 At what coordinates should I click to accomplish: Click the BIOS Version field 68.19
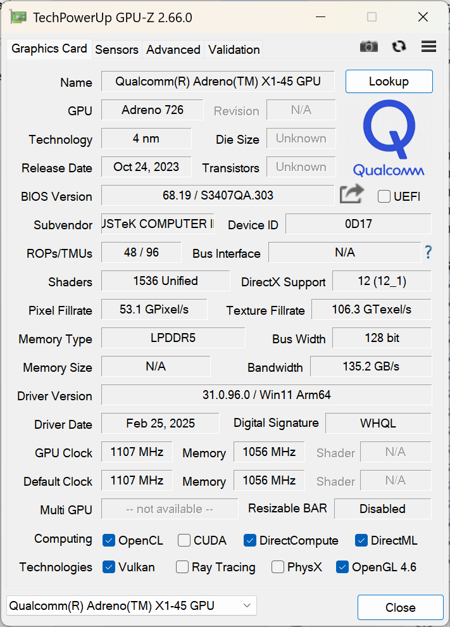(x=218, y=195)
